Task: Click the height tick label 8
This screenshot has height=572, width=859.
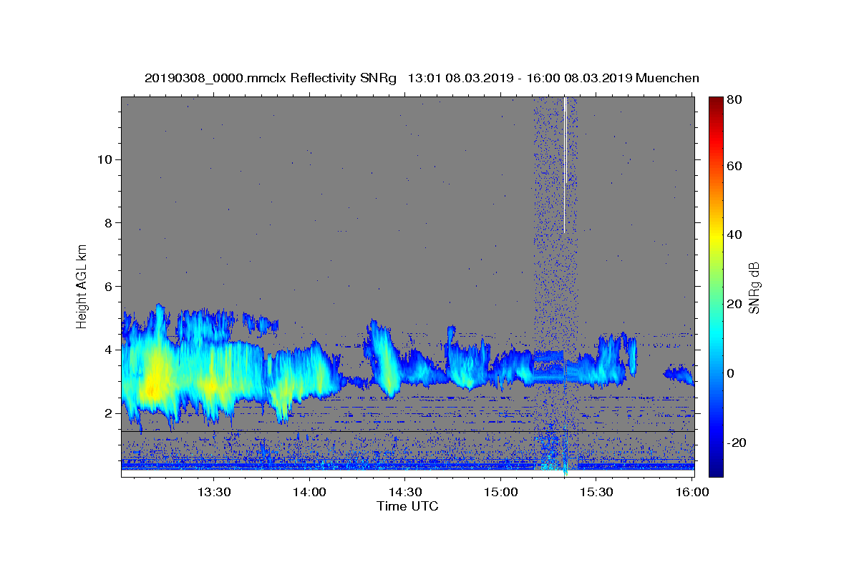Action: click(x=107, y=223)
